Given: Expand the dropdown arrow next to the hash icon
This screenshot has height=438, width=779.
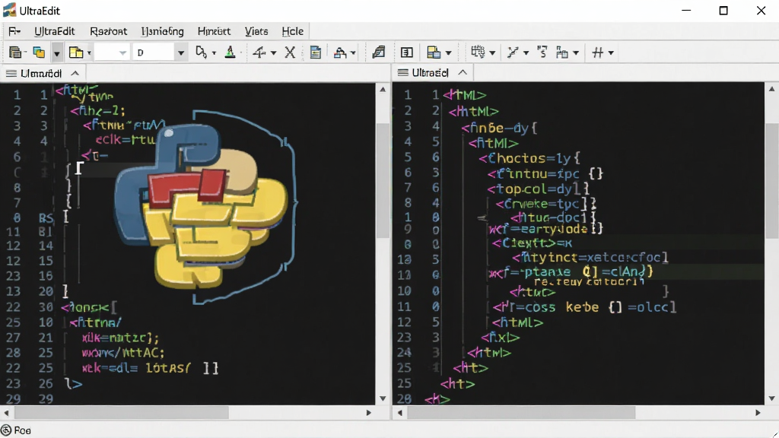Looking at the screenshot, I should (x=611, y=52).
